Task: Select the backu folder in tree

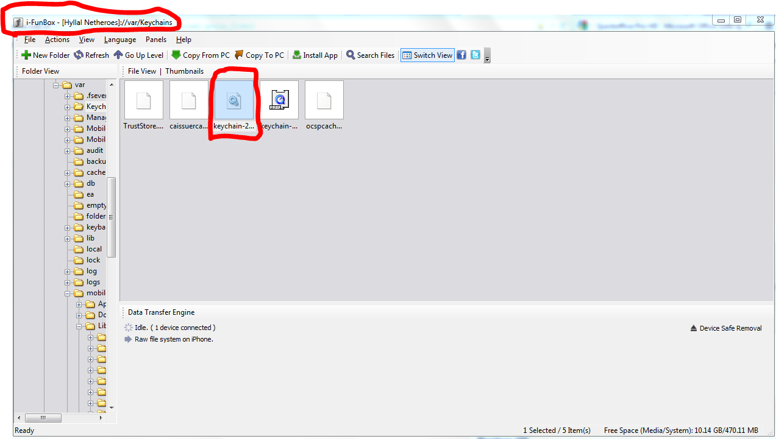Action: [90, 161]
